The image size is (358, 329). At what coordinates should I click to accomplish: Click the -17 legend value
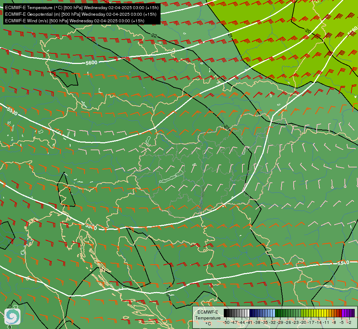click(x=311, y=322)
